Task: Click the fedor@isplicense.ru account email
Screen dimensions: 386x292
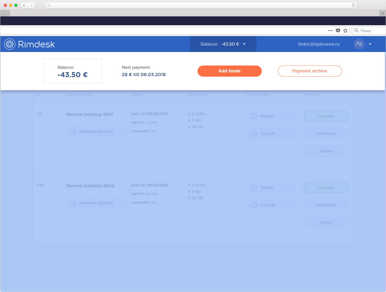Action: pyautogui.click(x=319, y=44)
